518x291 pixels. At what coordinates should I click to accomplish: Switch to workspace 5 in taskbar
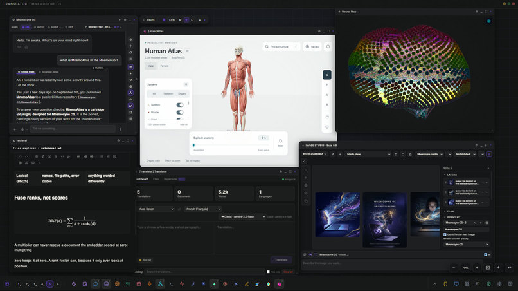click(50, 284)
